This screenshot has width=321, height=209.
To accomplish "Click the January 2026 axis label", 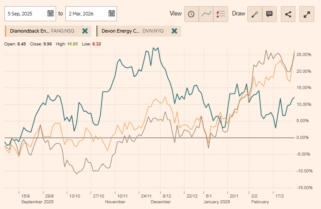I will [x=218, y=202].
